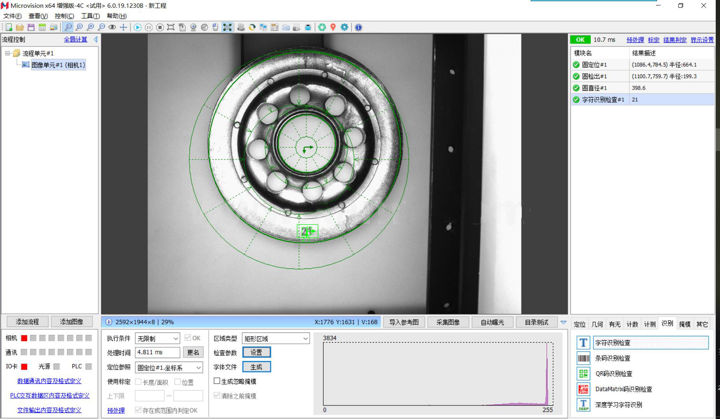This screenshot has width=720, height=419.
Task: Pause execution with the pause button
Action: point(149,27)
